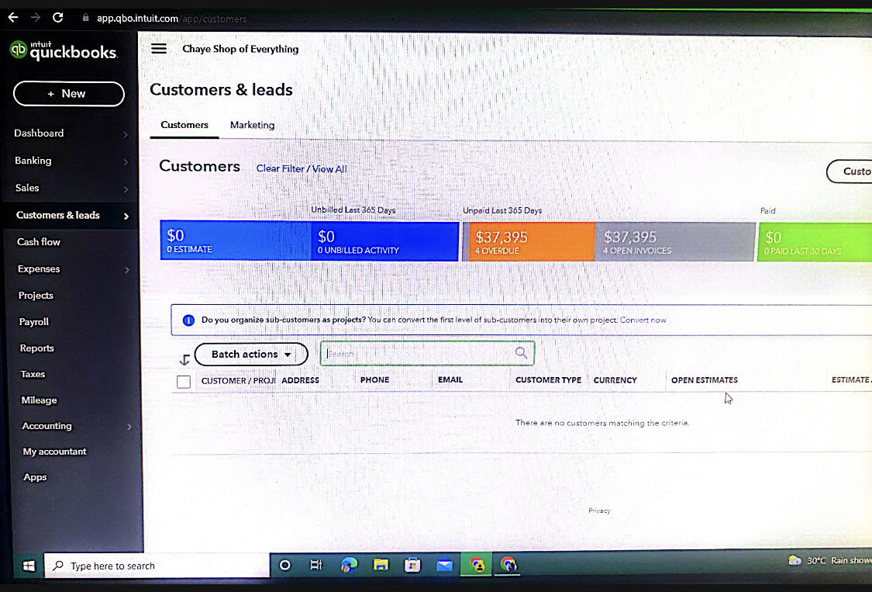Open Apps in the sidebar
The width and height of the screenshot is (872, 592).
(35, 477)
